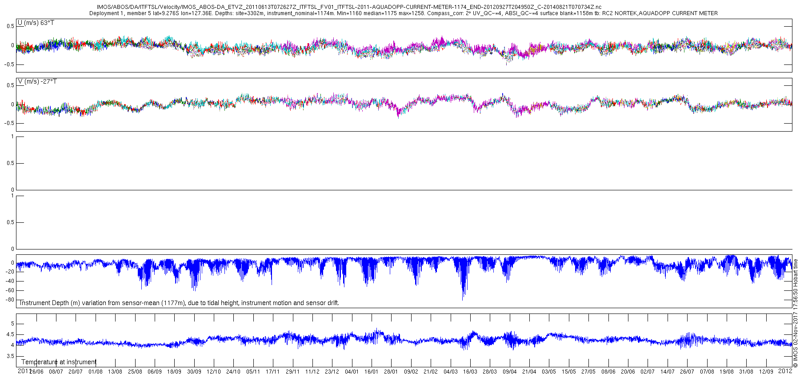
Task: Click the -80 tick on the depth axis
Action: pos(10,300)
